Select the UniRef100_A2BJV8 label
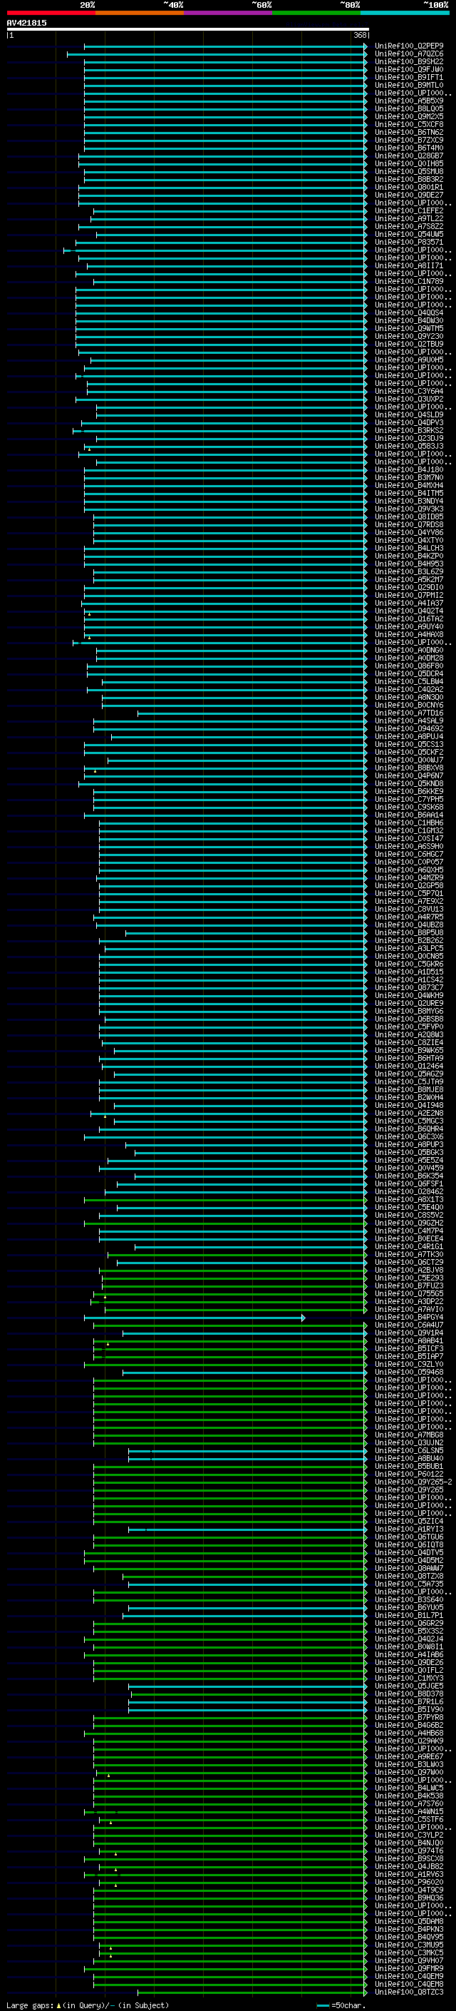Image resolution: width=456 pixels, height=2011 pixels. (x=409, y=1270)
